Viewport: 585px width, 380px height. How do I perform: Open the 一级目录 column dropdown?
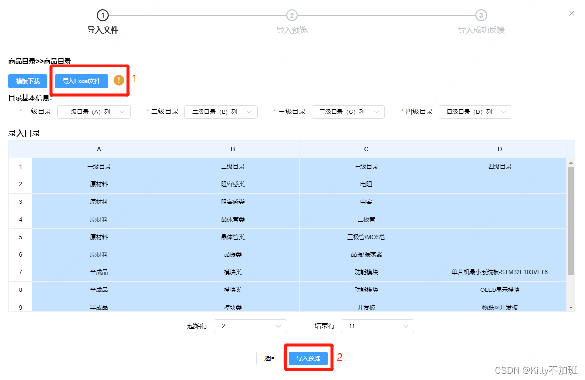93,112
